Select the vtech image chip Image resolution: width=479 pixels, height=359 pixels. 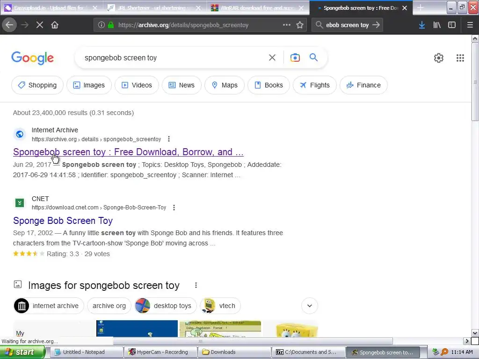coord(220,306)
